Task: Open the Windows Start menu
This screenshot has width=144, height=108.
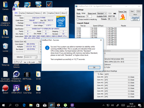Action: tap(3, 105)
